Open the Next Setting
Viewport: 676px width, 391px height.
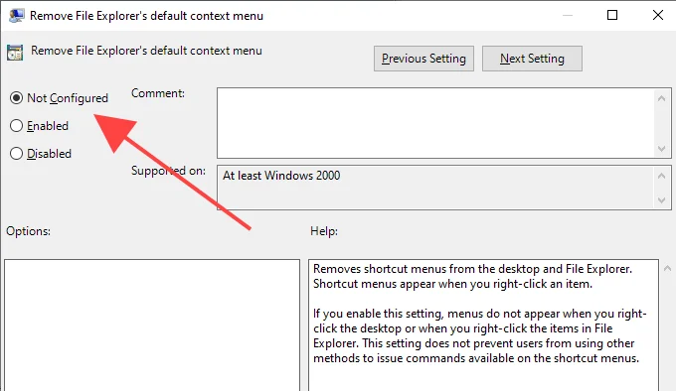(532, 59)
